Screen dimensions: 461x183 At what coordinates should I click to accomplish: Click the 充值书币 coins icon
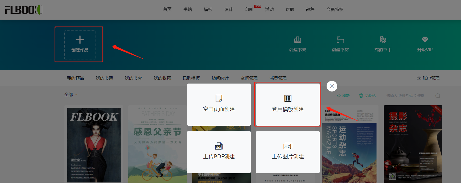pyautogui.click(x=383, y=40)
